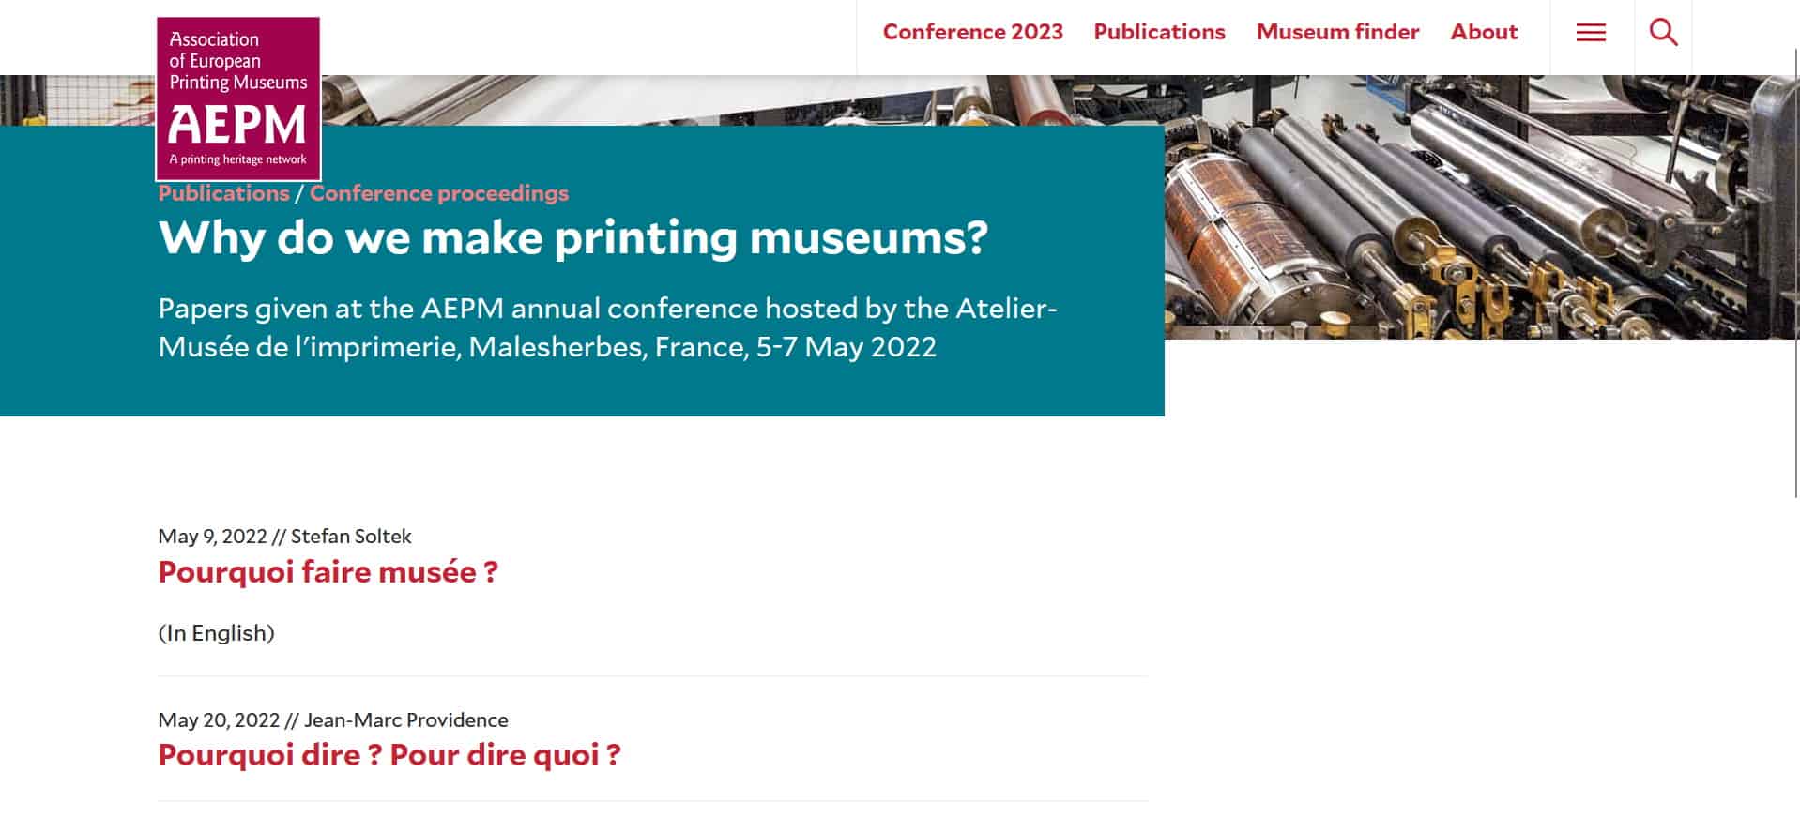Screen dimensions: 1800x833
Task: Open Conference 2023 menu item
Action: click(972, 32)
